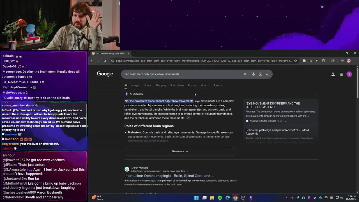The width and height of the screenshot is (359, 202).
Task: Close the 'can brain stem only eyes' tab
Action: [x=128, y=53]
